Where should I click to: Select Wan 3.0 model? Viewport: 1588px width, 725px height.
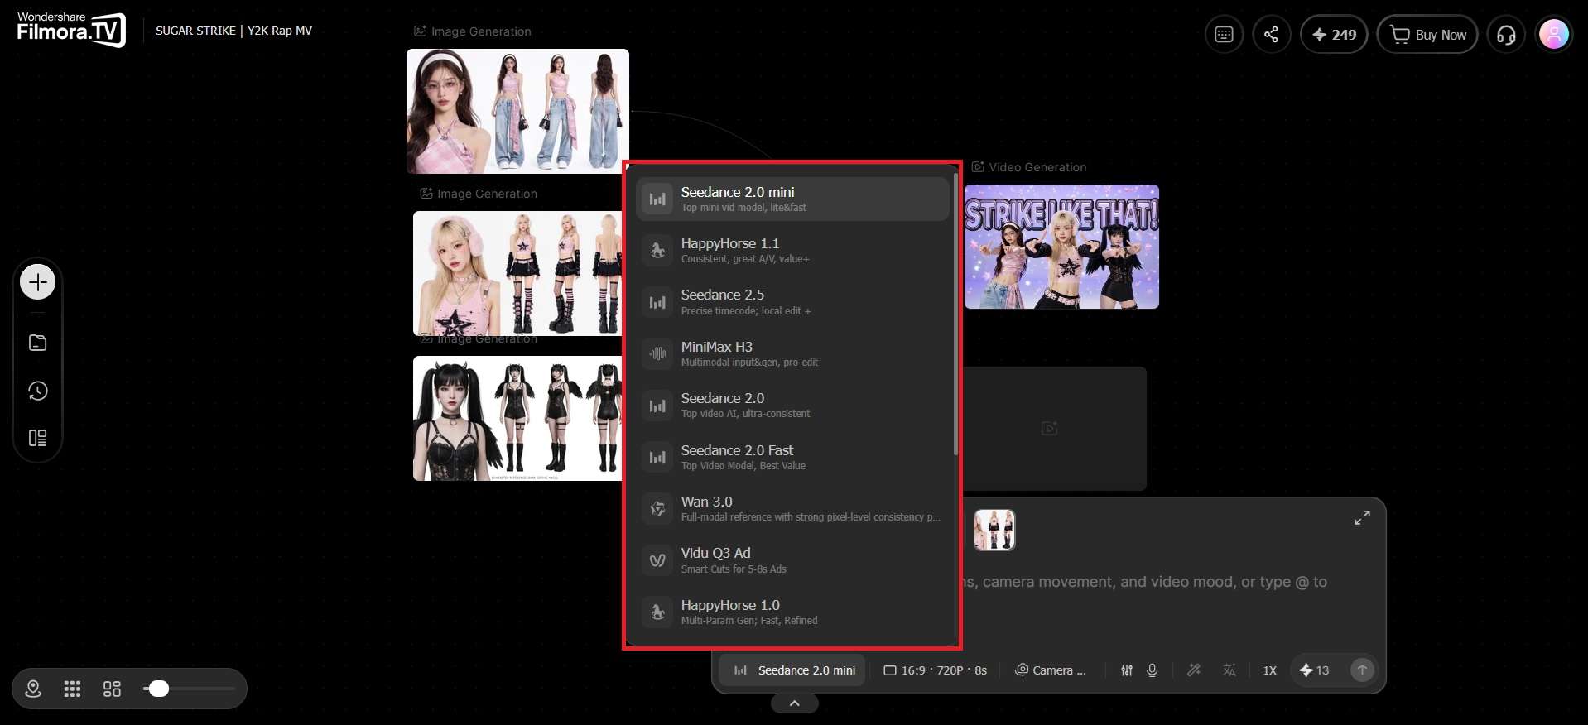tap(792, 508)
